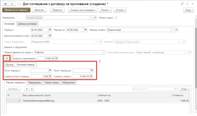This screenshot has height=116, width=197.
Task: Recalculate cost with the green refresh button
Action: (7, 58)
